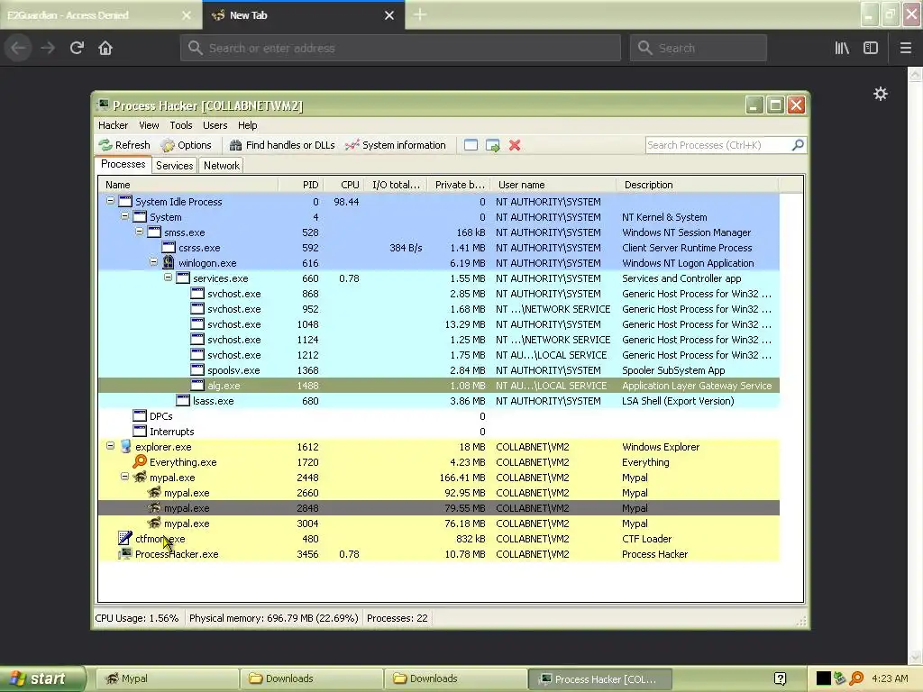Click the ProcessHacker.exe icon in list

click(124, 554)
